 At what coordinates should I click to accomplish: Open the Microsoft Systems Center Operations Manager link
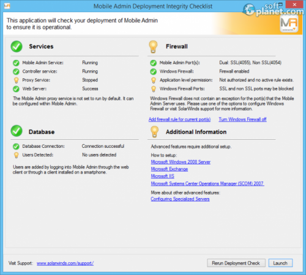pos(207,183)
